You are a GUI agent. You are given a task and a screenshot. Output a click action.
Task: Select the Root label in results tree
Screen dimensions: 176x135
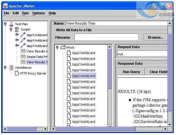click(70, 47)
